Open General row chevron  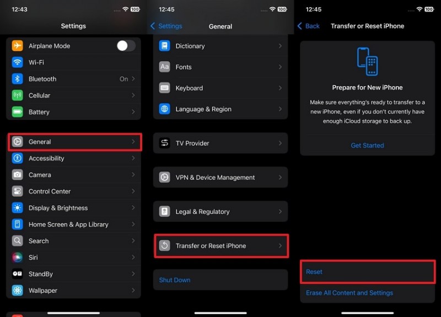[x=133, y=142]
